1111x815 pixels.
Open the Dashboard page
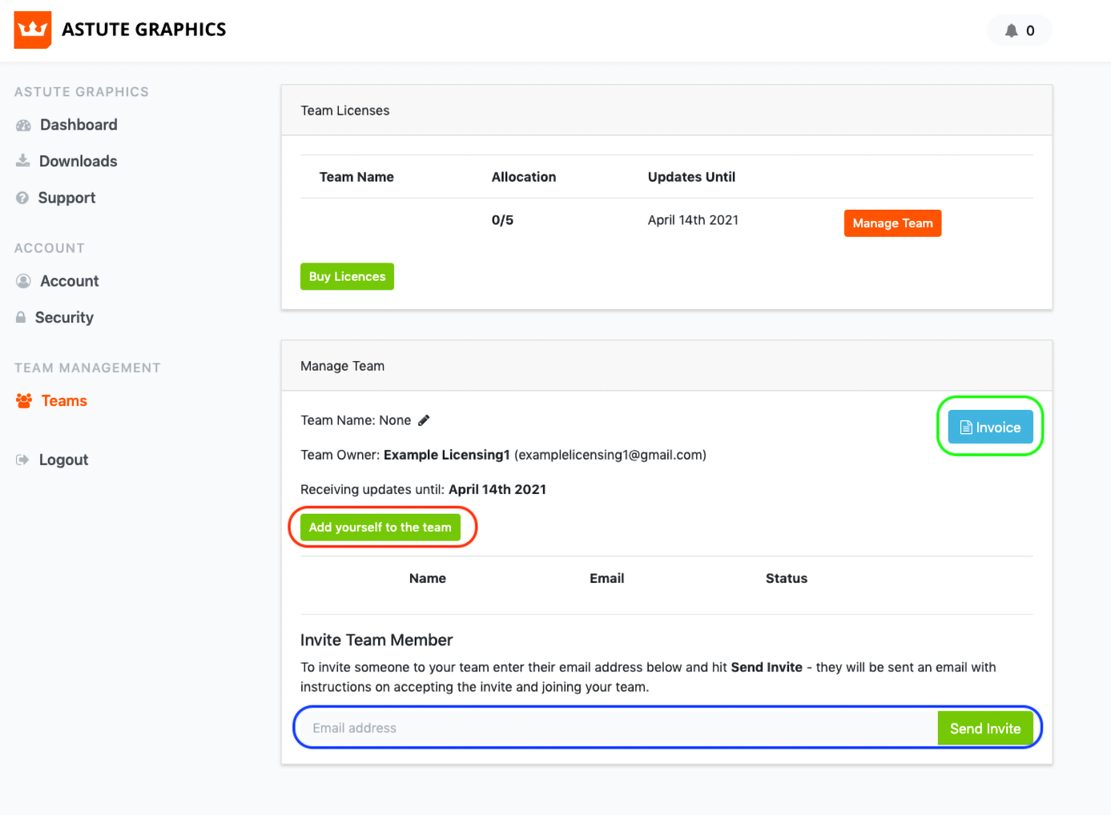coord(78,125)
